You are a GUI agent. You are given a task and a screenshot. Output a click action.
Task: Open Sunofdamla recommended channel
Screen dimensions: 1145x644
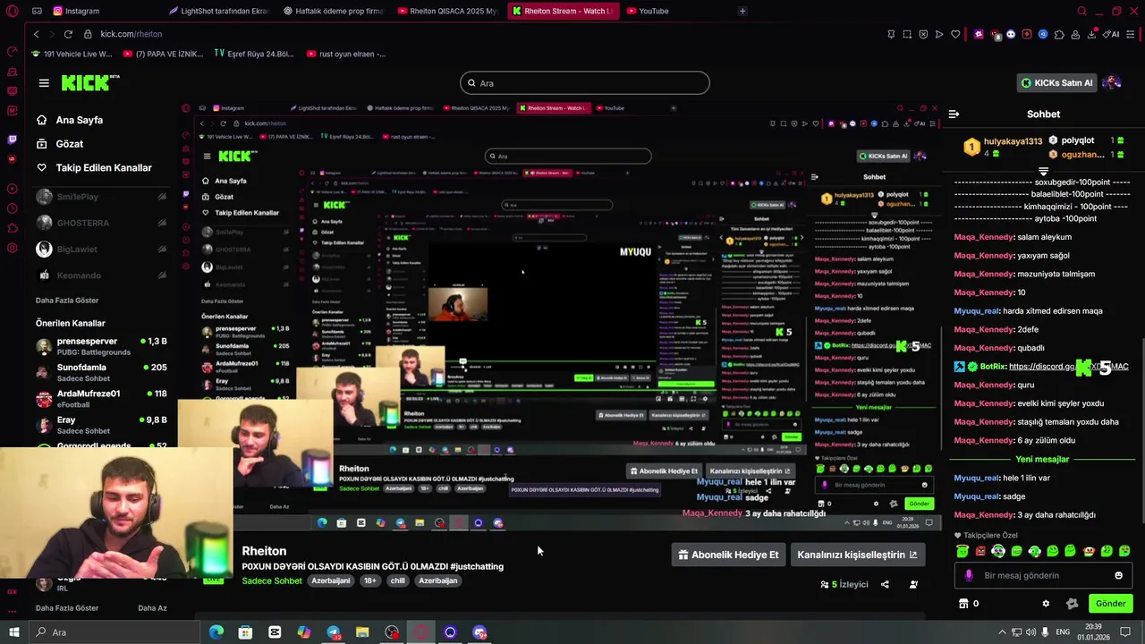tap(100, 372)
